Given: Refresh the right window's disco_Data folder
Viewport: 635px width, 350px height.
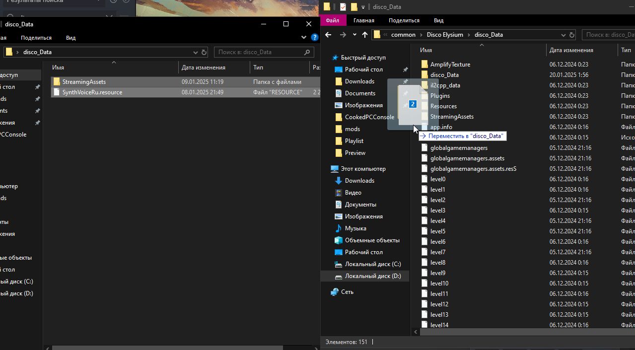Looking at the screenshot, I should [572, 35].
